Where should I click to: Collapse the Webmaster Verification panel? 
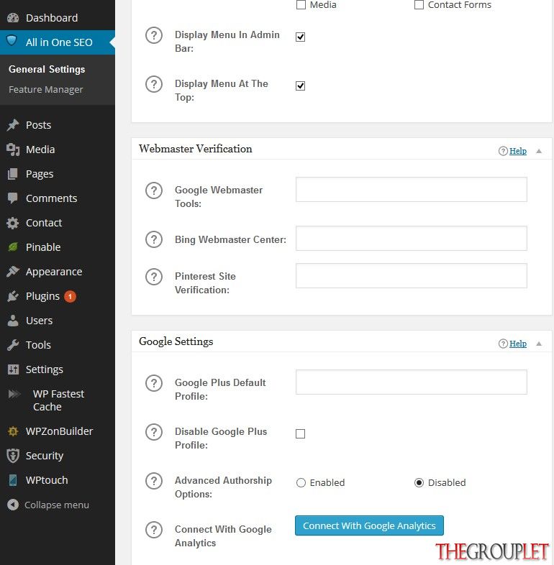pyautogui.click(x=539, y=152)
